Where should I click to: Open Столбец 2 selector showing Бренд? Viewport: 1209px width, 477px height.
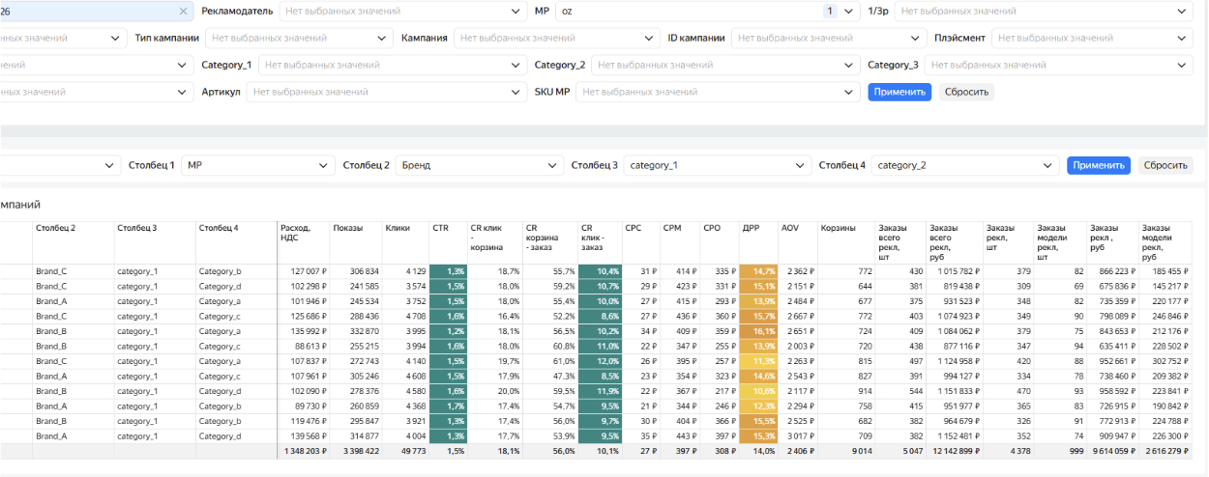[x=479, y=165]
